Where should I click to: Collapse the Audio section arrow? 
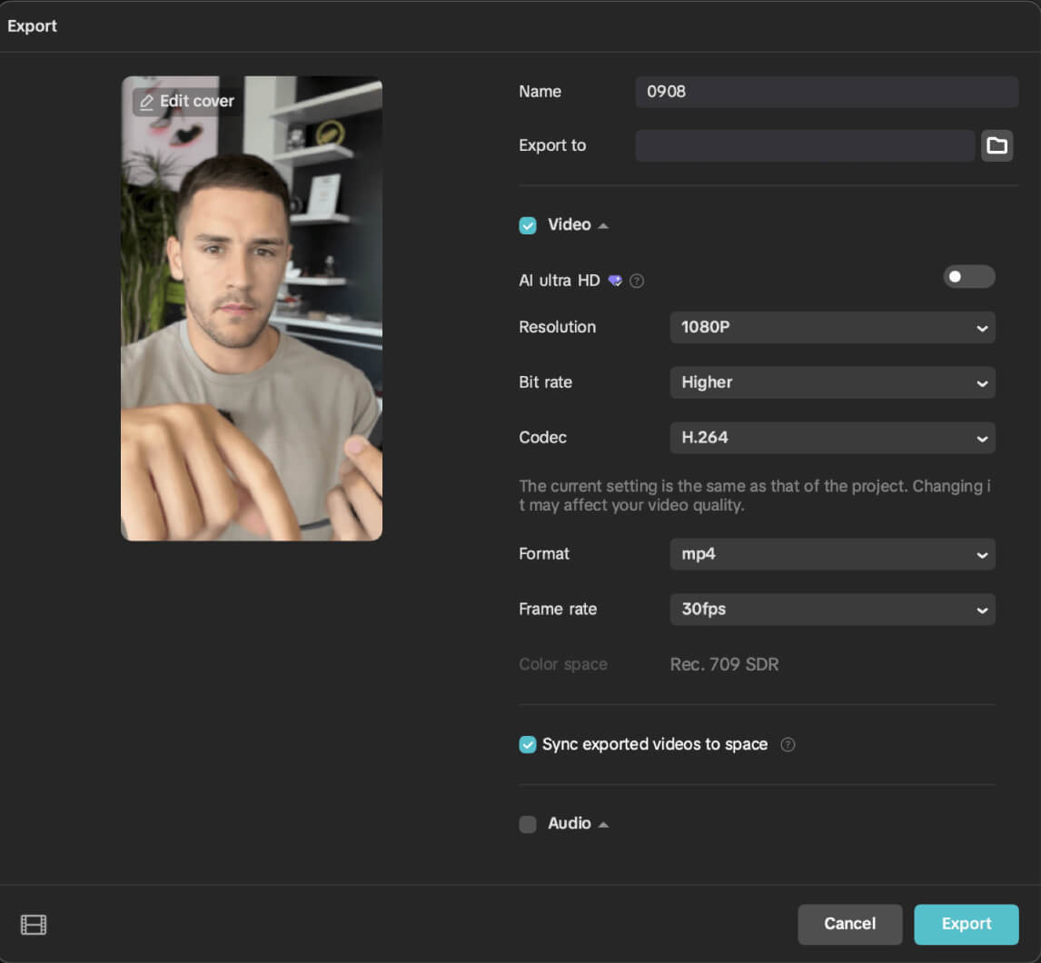click(x=603, y=824)
